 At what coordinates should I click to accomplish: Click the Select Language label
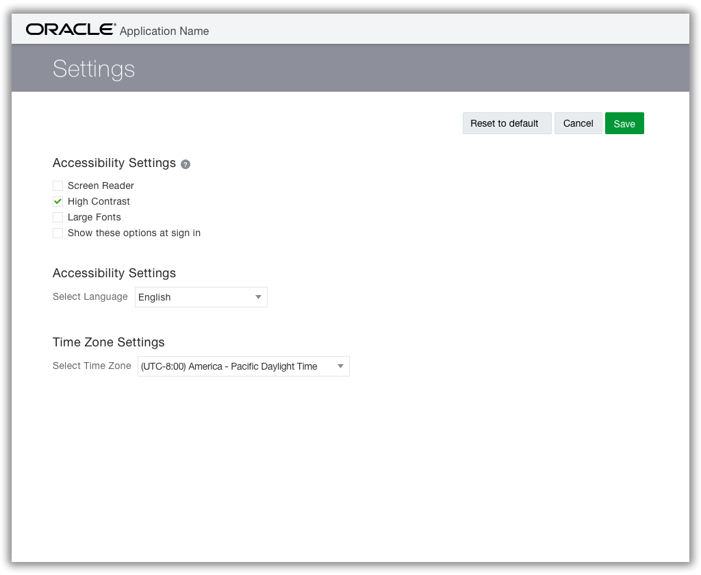90,296
